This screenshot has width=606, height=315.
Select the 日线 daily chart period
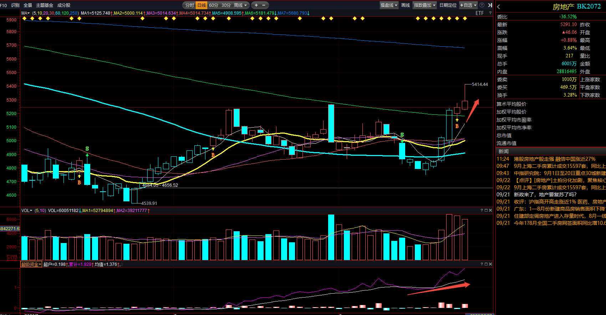click(202, 5)
